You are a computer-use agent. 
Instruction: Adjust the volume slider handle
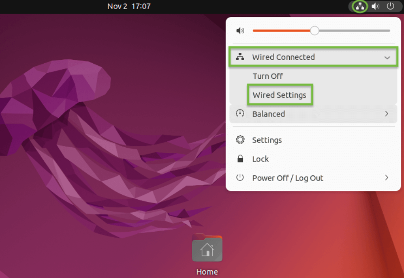[x=314, y=30]
